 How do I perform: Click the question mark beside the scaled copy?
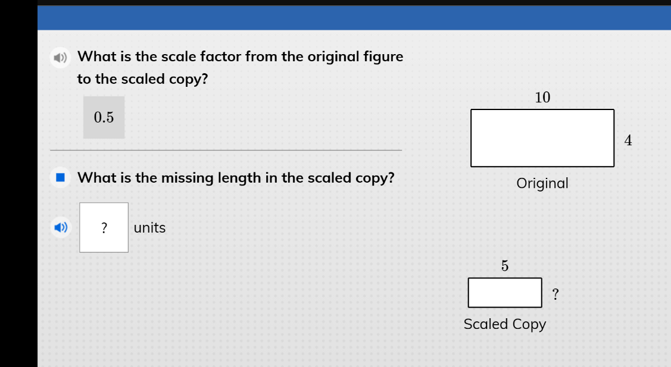point(554,293)
